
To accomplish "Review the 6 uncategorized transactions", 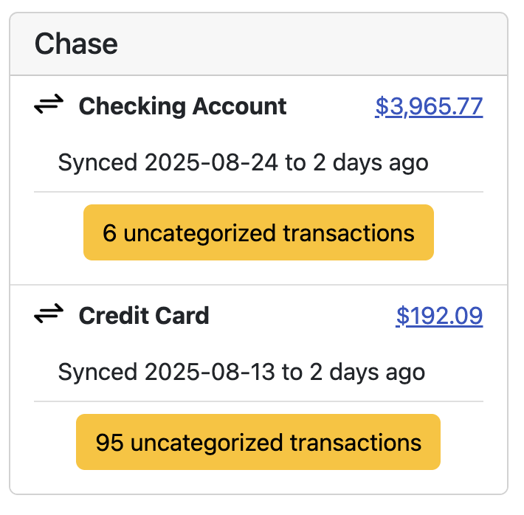I will point(258,233).
